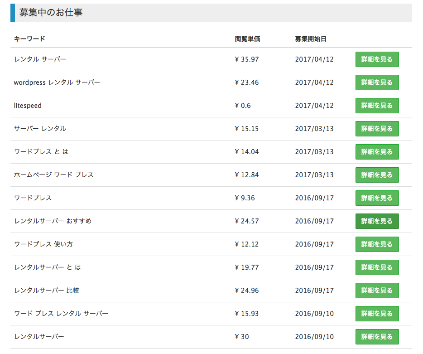Click price ¥ 9.36

tap(245, 198)
